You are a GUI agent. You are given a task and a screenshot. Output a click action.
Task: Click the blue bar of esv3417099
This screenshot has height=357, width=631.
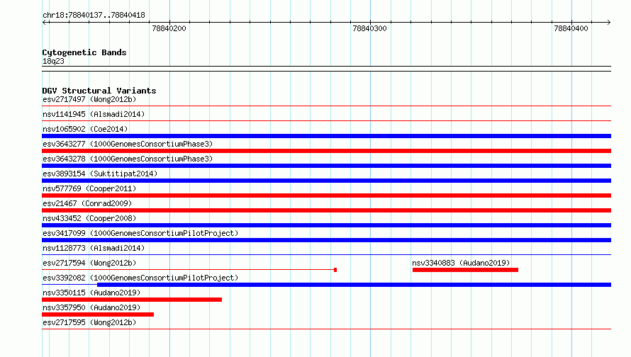click(x=326, y=240)
